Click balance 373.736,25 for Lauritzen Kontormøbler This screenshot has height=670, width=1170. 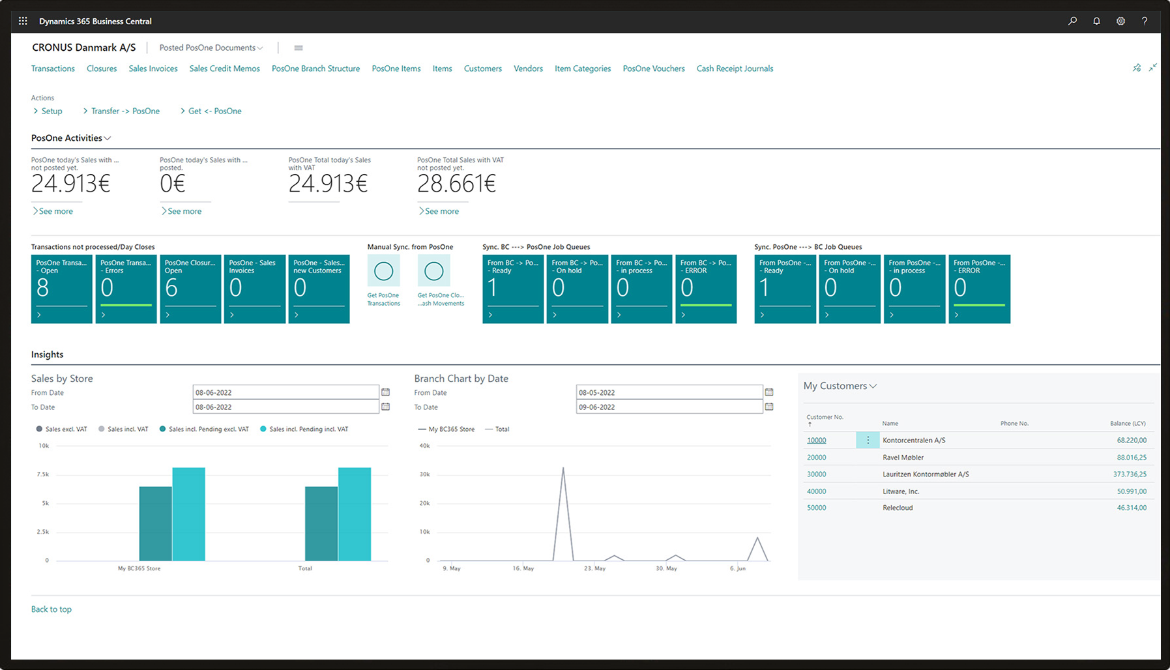pos(1130,474)
